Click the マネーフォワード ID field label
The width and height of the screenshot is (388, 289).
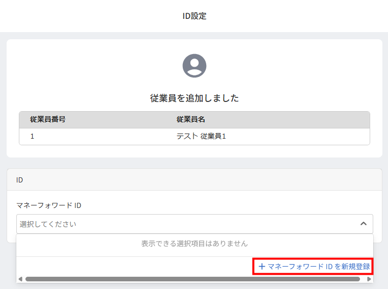(49, 205)
